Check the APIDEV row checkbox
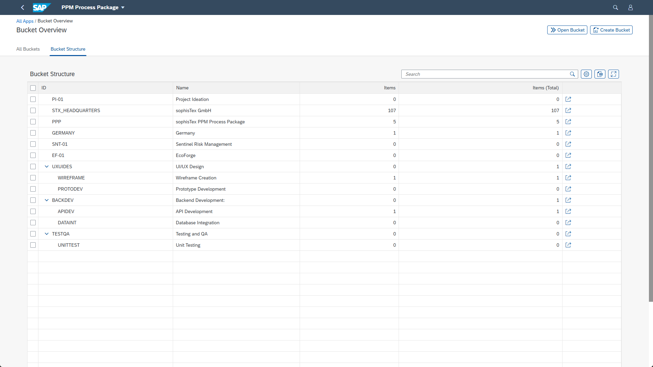 tap(33, 211)
